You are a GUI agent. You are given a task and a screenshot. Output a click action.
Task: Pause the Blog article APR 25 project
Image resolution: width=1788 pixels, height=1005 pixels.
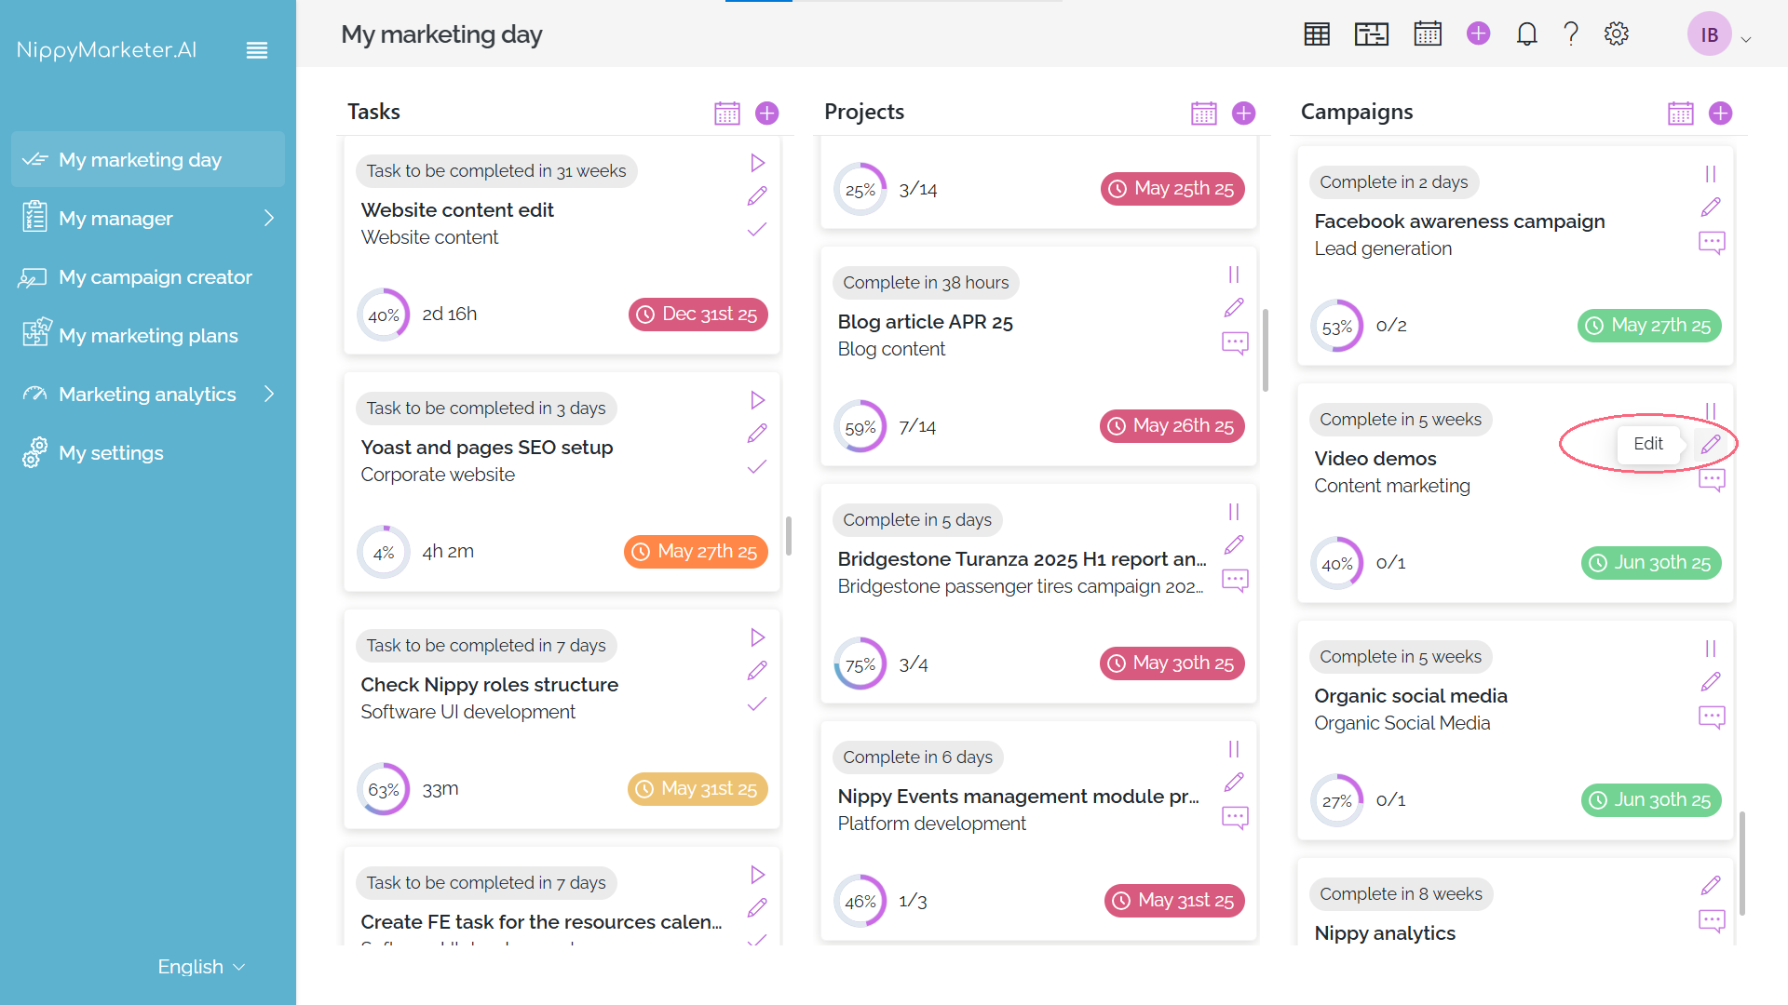(x=1234, y=275)
